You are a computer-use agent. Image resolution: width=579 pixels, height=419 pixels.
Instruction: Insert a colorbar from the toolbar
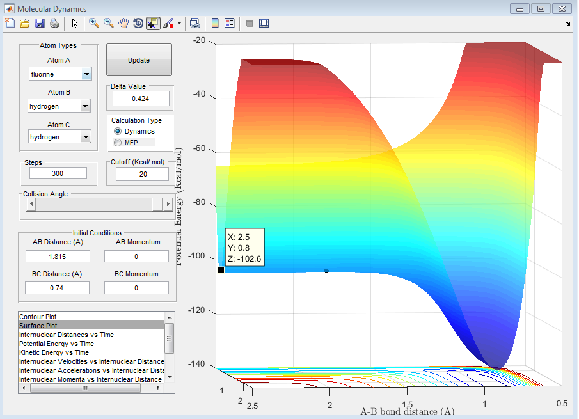215,23
